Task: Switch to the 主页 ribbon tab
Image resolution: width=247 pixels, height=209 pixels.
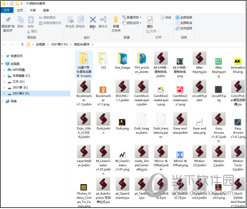Action: [20, 10]
